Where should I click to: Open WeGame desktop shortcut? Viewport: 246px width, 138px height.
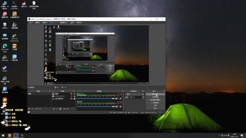pos(5,58)
